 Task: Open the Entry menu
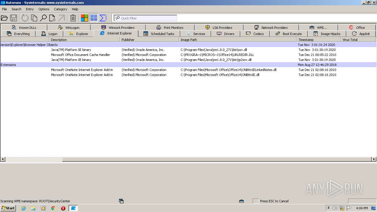[30, 9]
